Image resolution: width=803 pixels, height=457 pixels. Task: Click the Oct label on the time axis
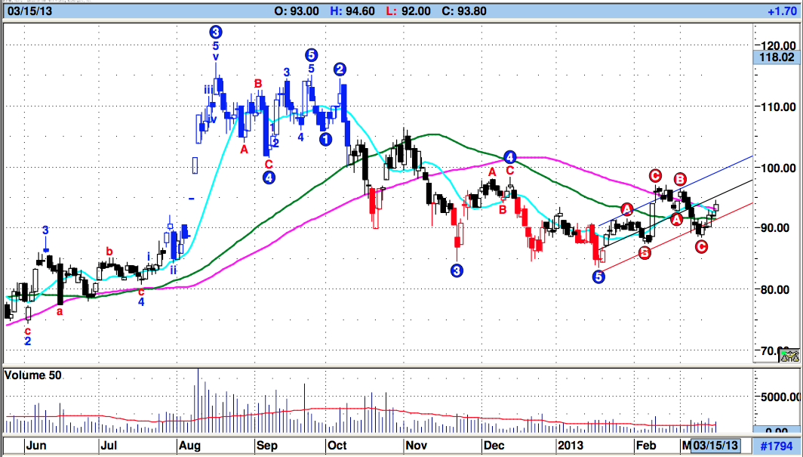[337, 445]
